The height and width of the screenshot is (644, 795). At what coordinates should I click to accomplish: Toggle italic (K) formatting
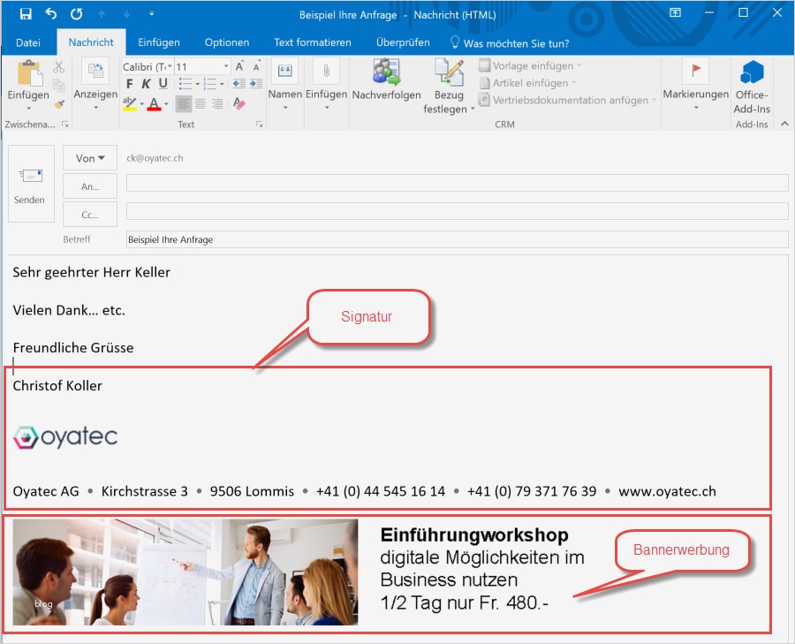(146, 84)
